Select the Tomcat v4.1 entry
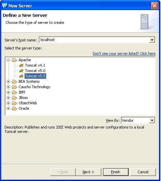Viewport: 161px width, 181px height. click(x=35, y=66)
